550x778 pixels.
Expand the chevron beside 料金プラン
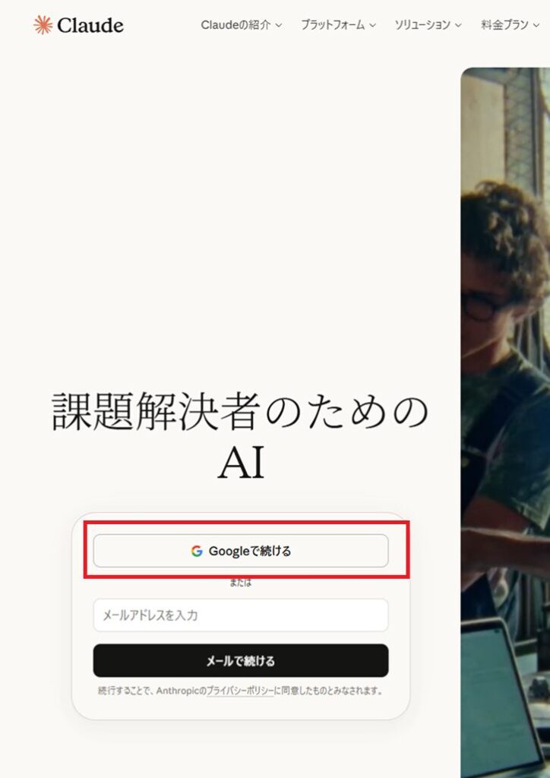pyautogui.click(x=536, y=25)
